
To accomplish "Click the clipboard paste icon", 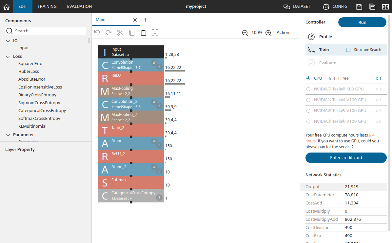I will pos(143,33).
